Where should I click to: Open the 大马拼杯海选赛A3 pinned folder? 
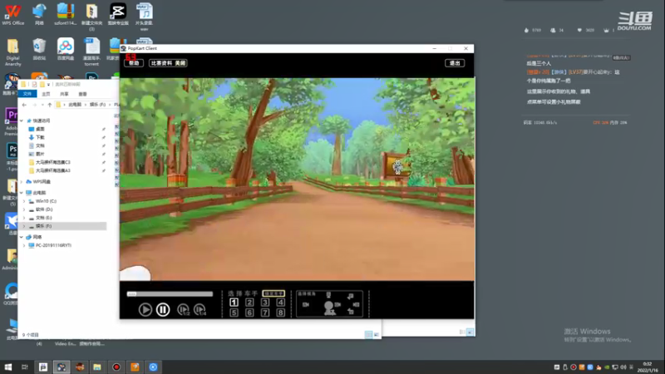[52, 170]
